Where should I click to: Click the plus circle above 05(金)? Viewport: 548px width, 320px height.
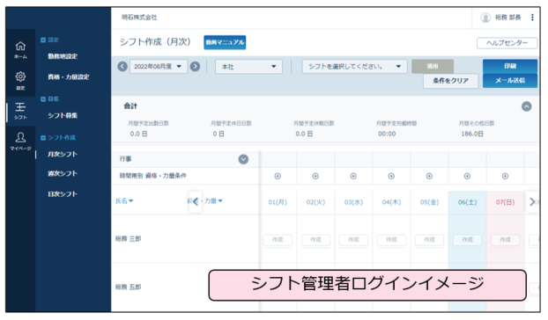click(x=429, y=177)
